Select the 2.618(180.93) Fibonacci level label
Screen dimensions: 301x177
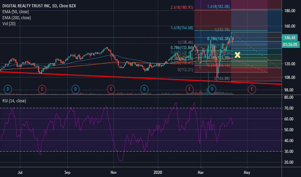coord(182,7)
